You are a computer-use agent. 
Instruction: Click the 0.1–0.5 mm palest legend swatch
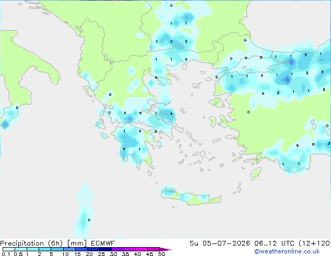click(x=9, y=249)
